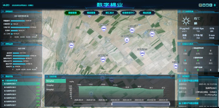
Task: Open the second 土壤NPK超过阈值 alert title
Action: (190, 103)
